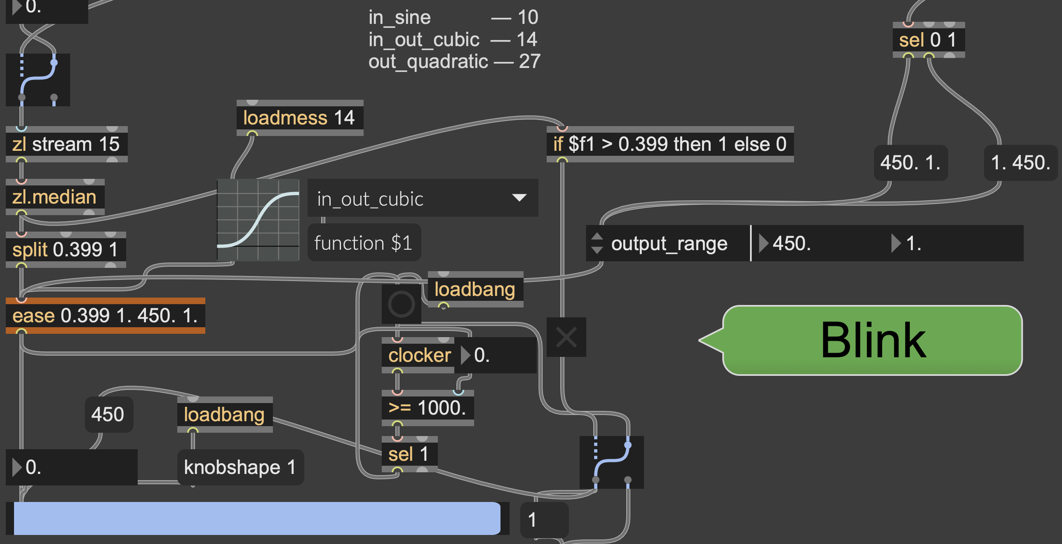
Task: Select the 'loadmess 14' object
Action: coord(299,118)
